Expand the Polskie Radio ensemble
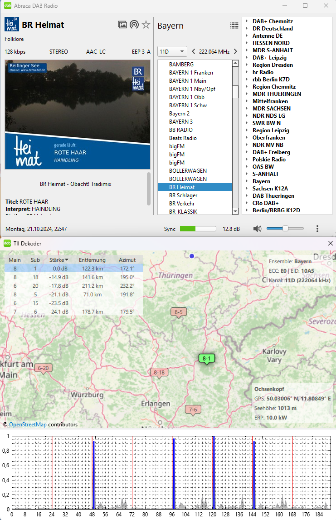The width and height of the screenshot is (336, 520). coord(247,160)
